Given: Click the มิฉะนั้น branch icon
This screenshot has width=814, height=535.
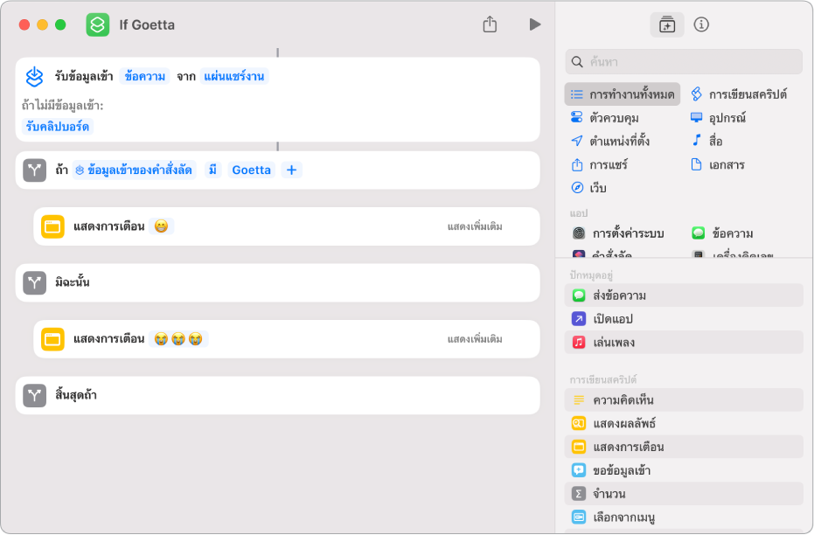Looking at the screenshot, I should 35,283.
